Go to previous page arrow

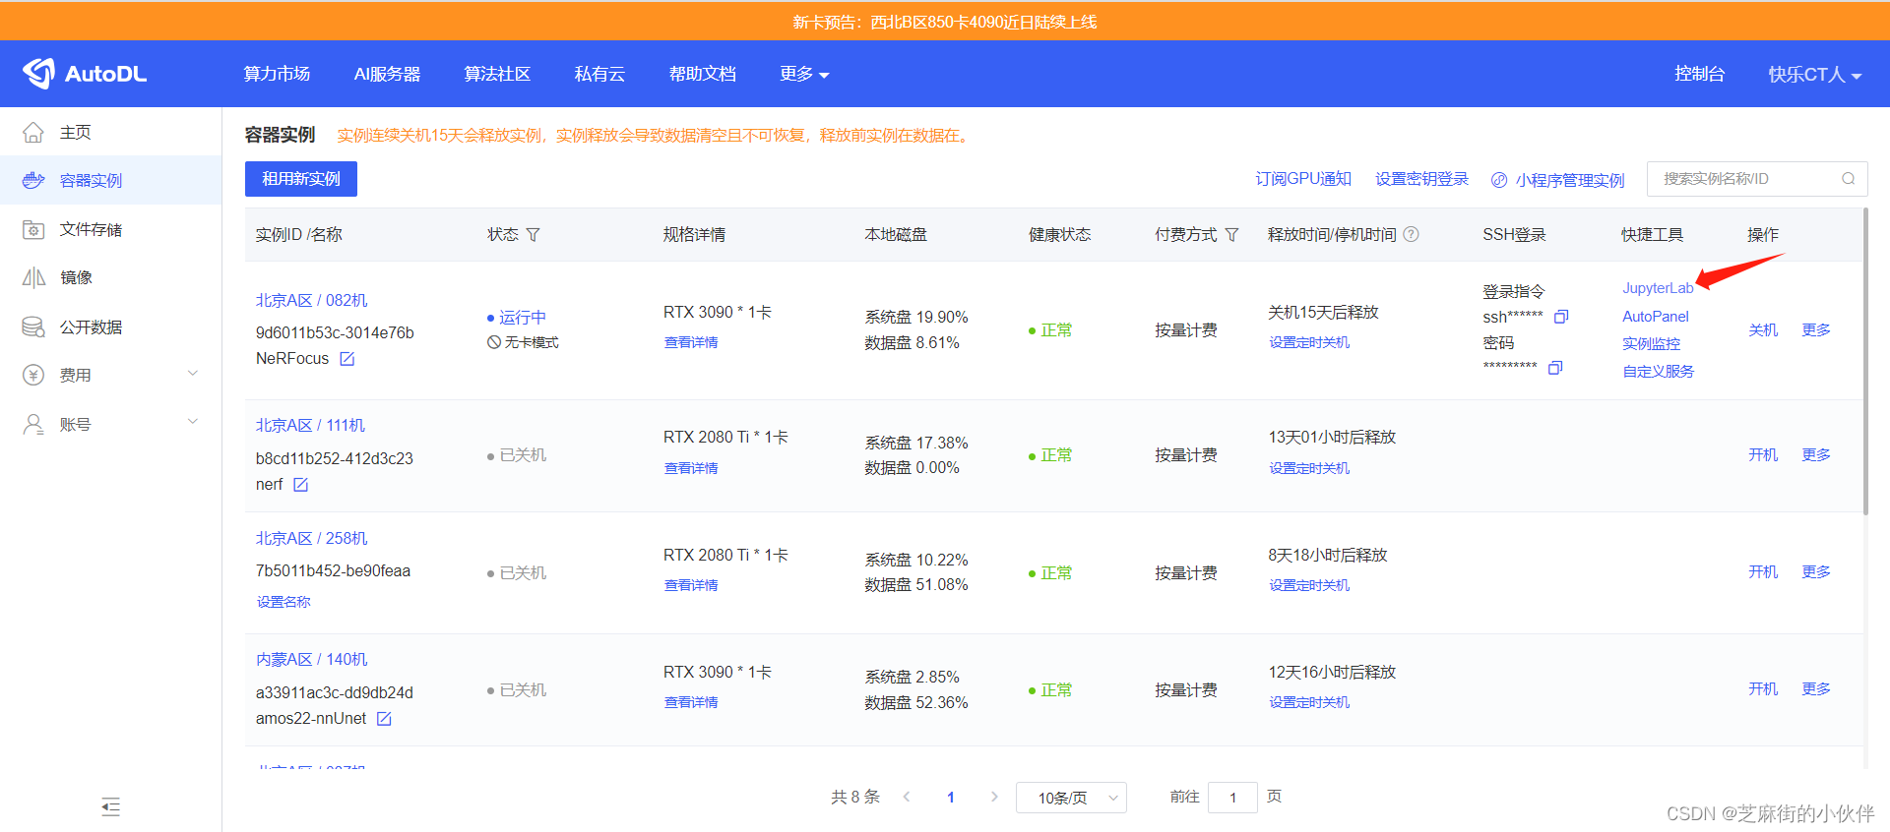(x=907, y=797)
